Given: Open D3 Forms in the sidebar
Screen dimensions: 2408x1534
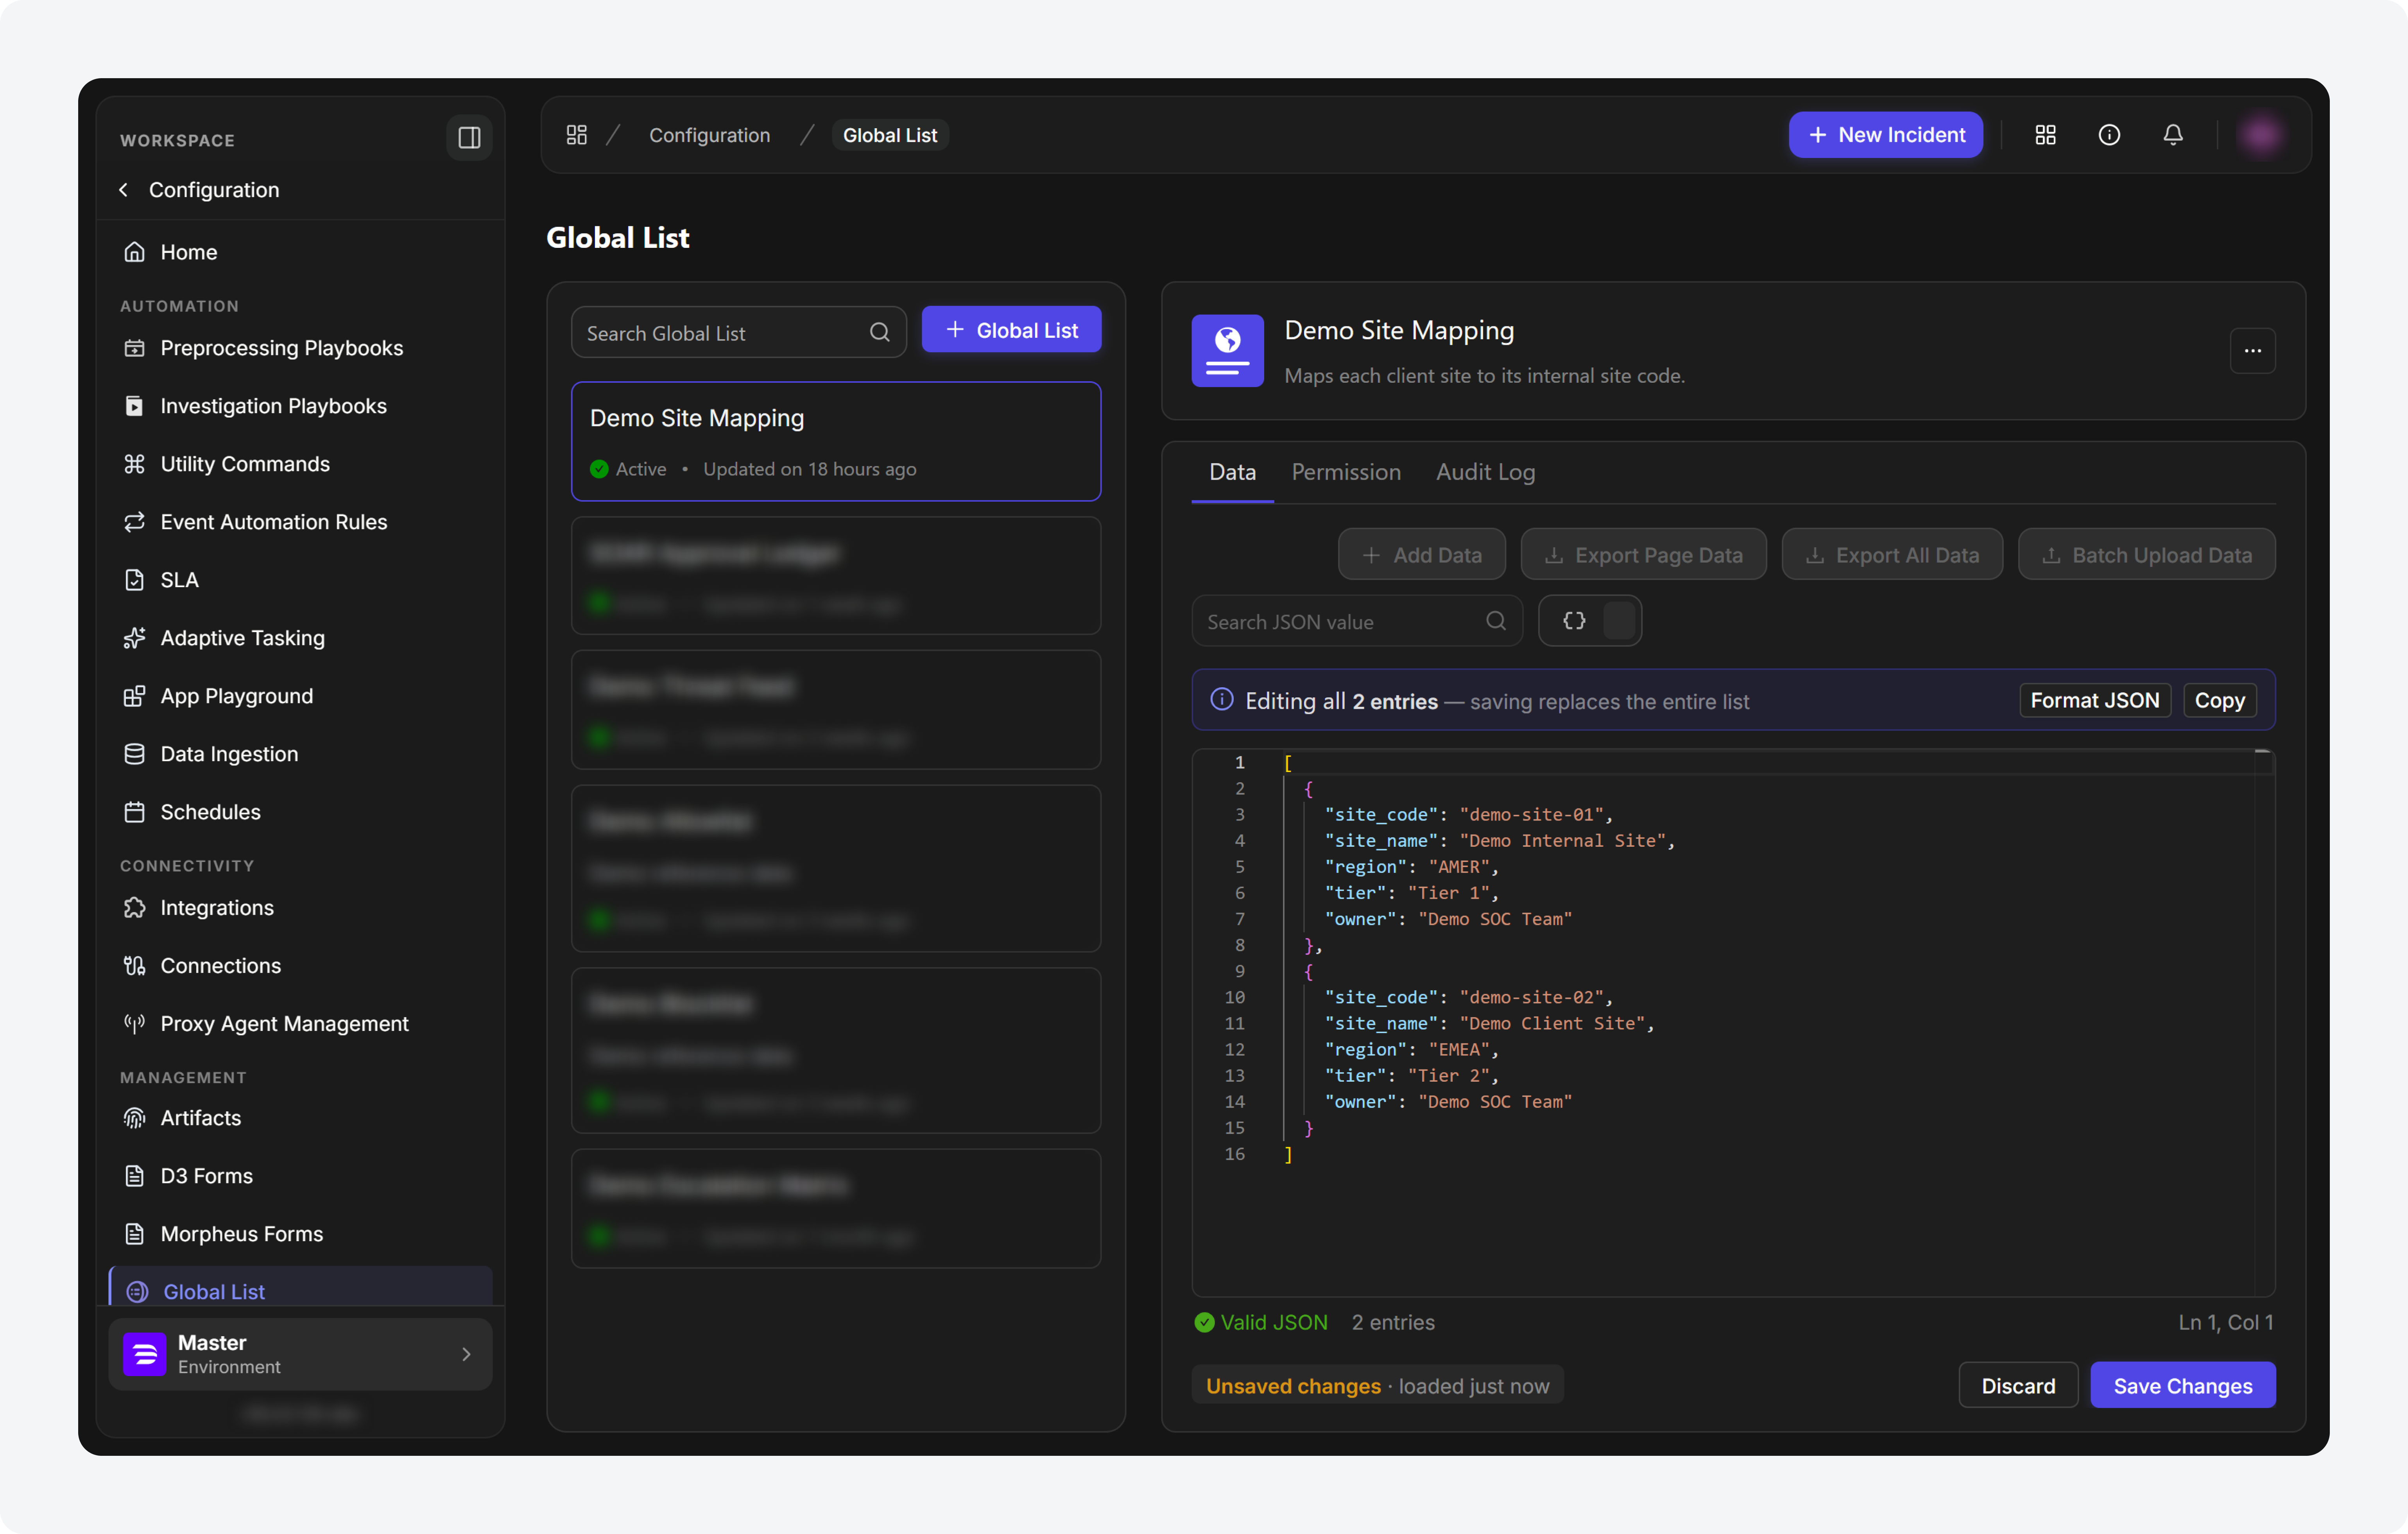Looking at the screenshot, I should (300, 1176).
